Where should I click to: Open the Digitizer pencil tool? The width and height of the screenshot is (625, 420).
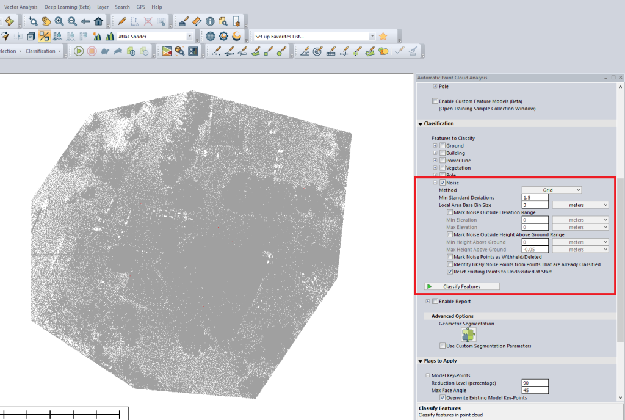pyautogui.click(x=122, y=21)
